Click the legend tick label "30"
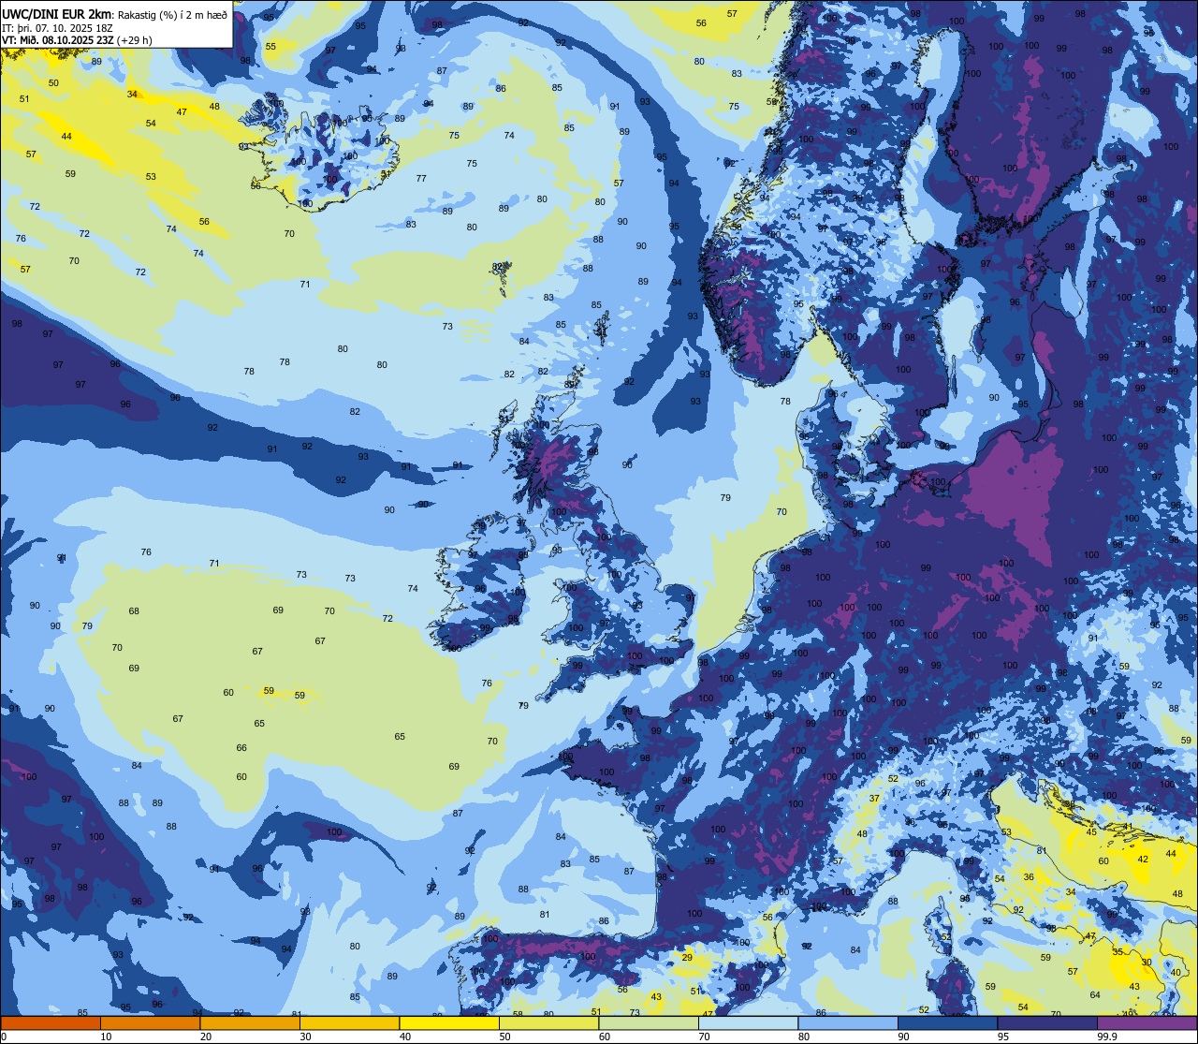1198x1044 pixels. point(305,1037)
